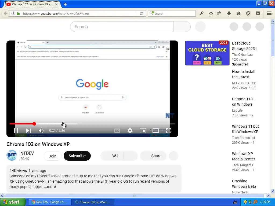Viewport: 275px width, 206px height.
Task: Show bookmarks list icon
Action: pyautogui.click(x=219, y=13)
